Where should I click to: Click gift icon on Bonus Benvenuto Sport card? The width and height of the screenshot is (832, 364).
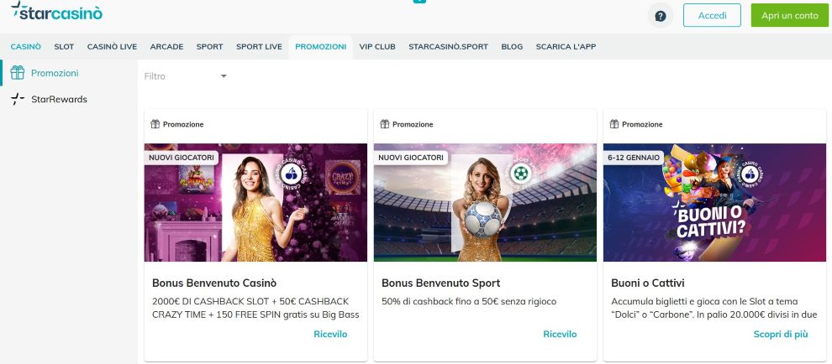tap(385, 124)
